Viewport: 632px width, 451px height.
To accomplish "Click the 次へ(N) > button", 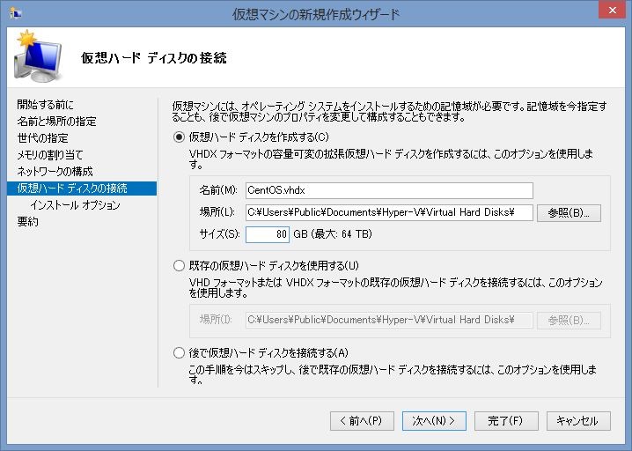I will pyautogui.click(x=434, y=421).
